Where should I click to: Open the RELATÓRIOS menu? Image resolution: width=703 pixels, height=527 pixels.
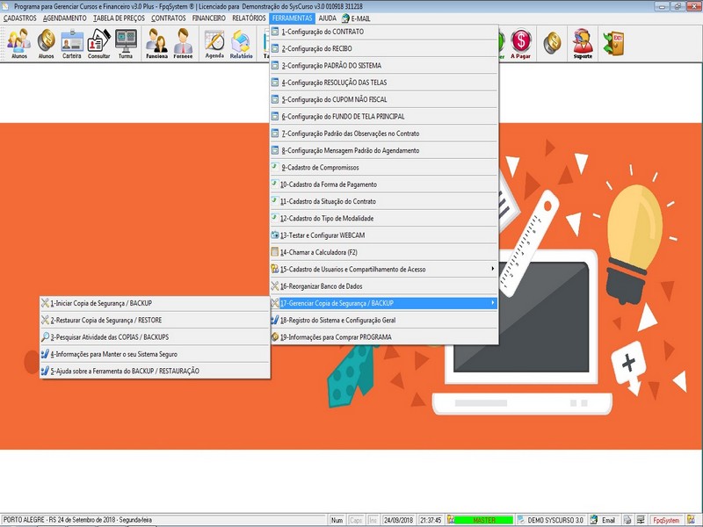click(249, 18)
